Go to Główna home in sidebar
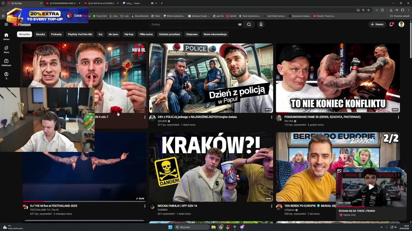This screenshot has width=412, height=231. [6, 37]
